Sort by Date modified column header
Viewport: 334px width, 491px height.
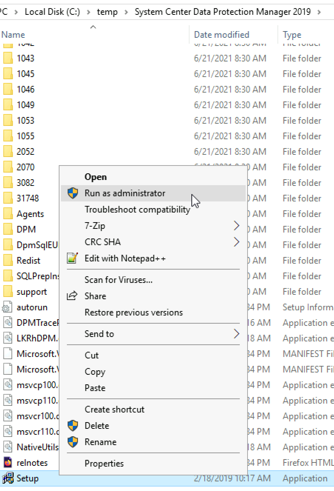point(222,35)
